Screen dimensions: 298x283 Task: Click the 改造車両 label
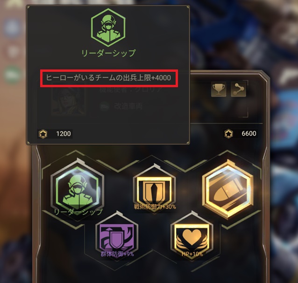pyautogui.click(x=128, y=106)
